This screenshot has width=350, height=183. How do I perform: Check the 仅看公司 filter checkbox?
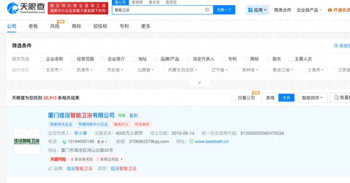(x=233, y=98)
